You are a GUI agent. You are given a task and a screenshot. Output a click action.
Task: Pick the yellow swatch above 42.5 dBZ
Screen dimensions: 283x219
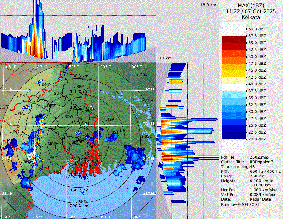(234, 74)
